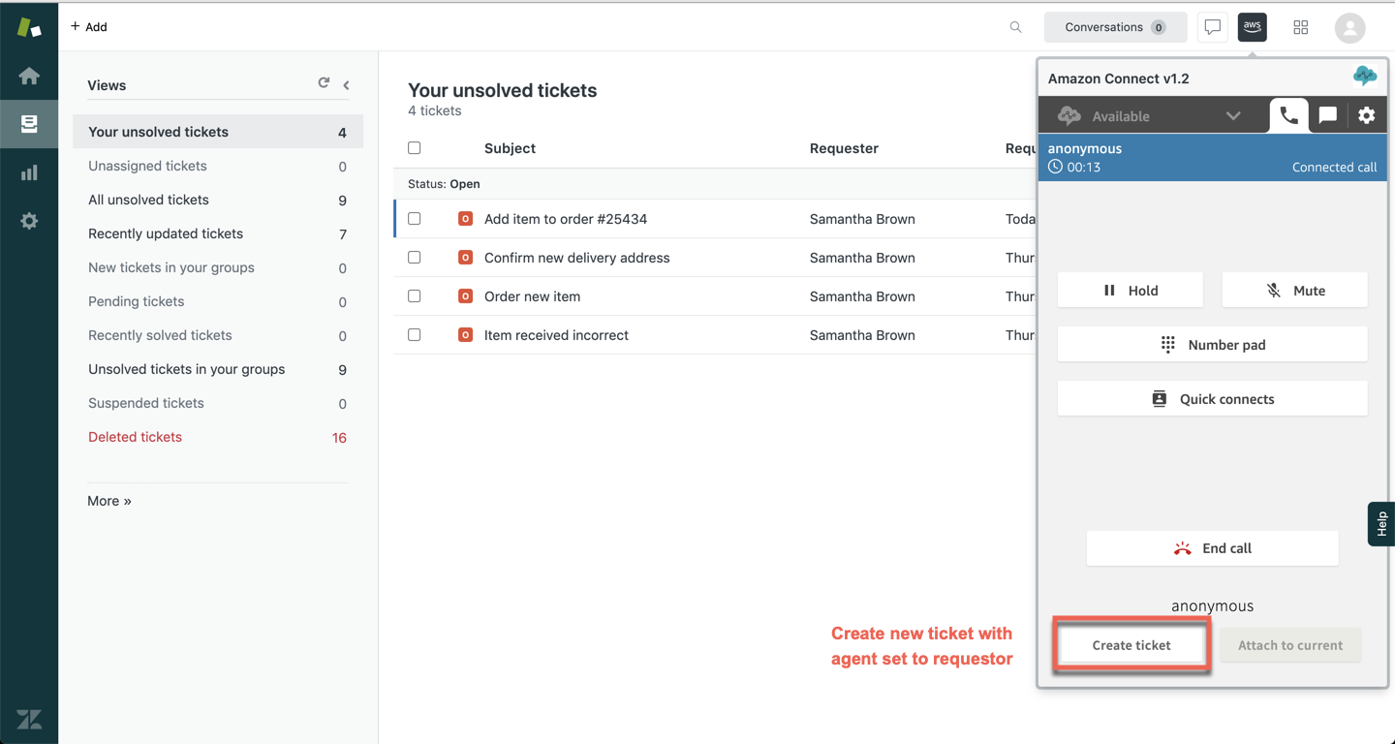Click the search magnifier icon
Screen dimensions: 1395x744
1015,27
